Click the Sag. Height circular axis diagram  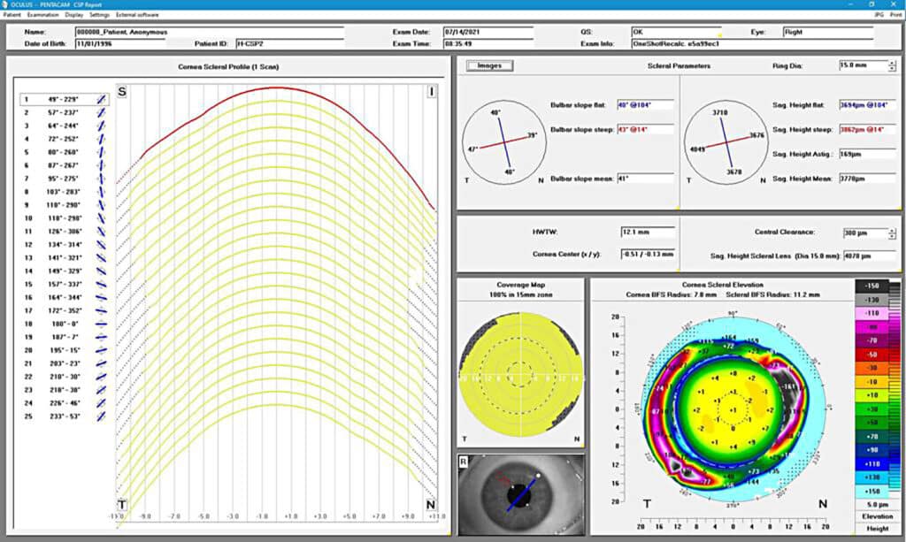727,142
